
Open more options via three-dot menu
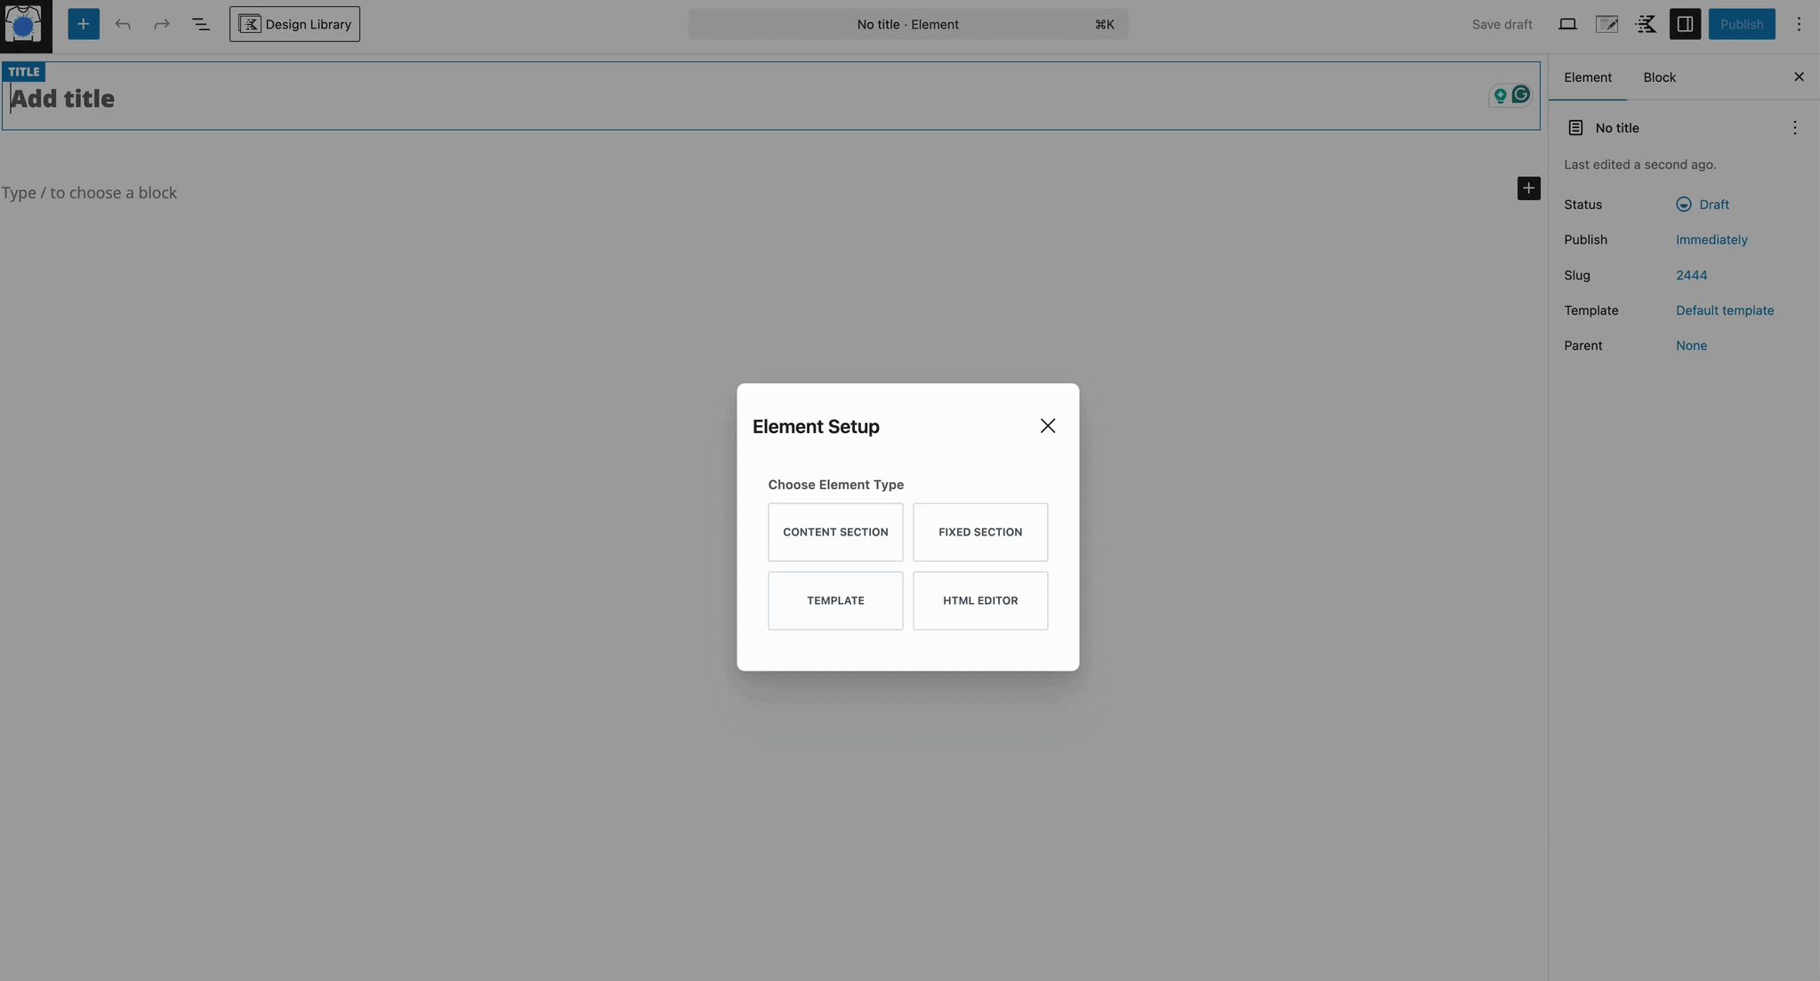(1800, 24)
